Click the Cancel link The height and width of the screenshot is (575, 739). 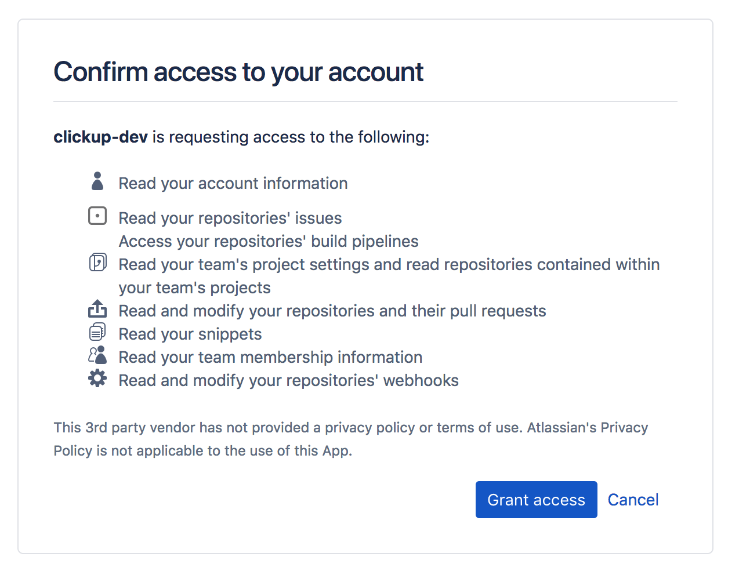point(633,500)
